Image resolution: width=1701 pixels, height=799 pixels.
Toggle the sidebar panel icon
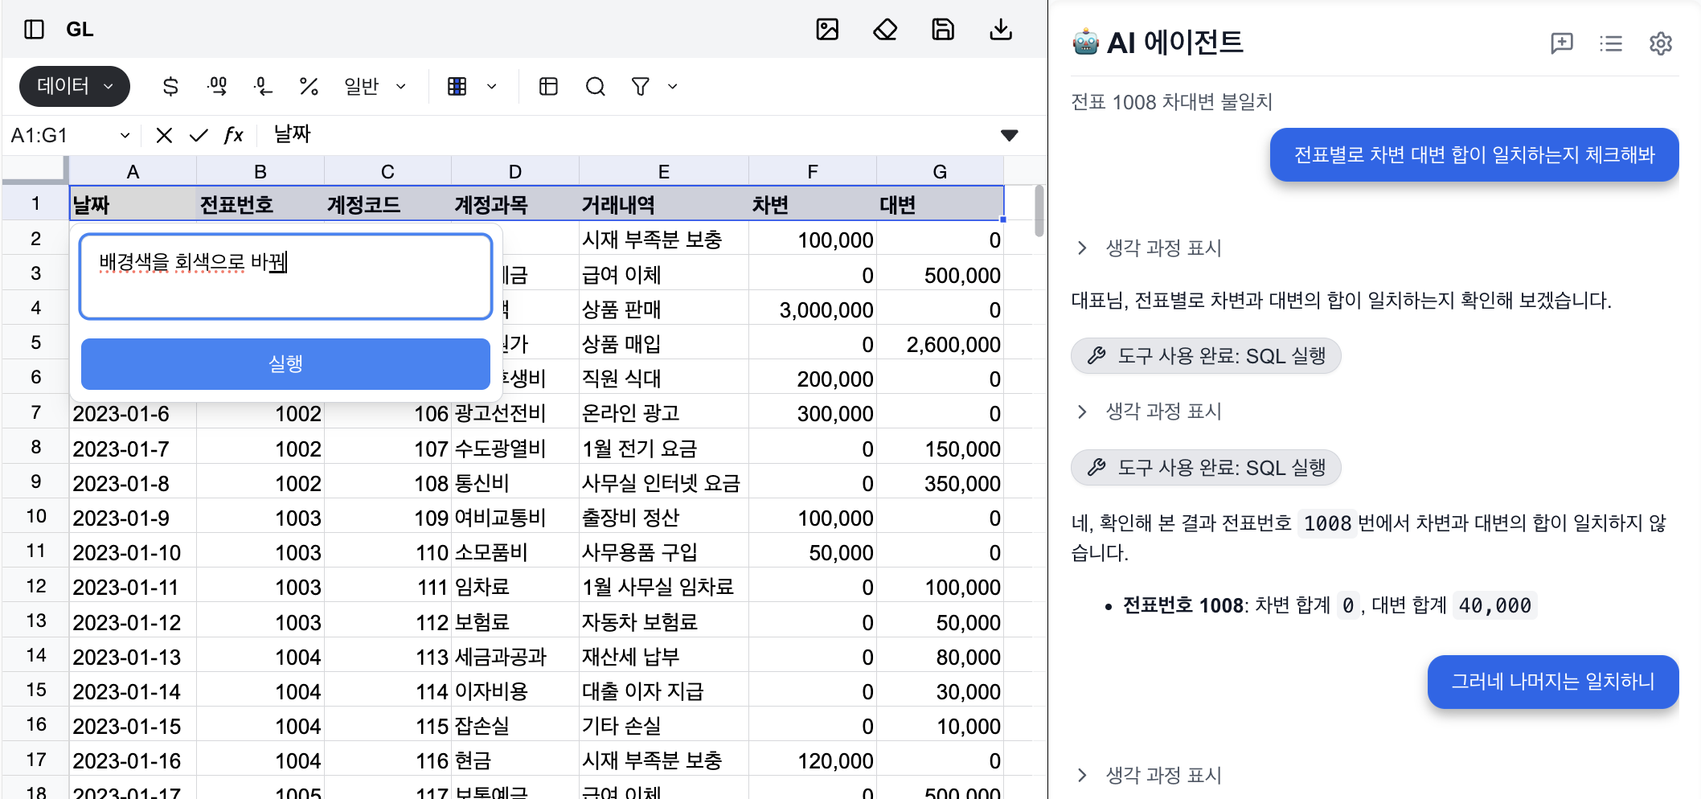click(x=34, y=30)
